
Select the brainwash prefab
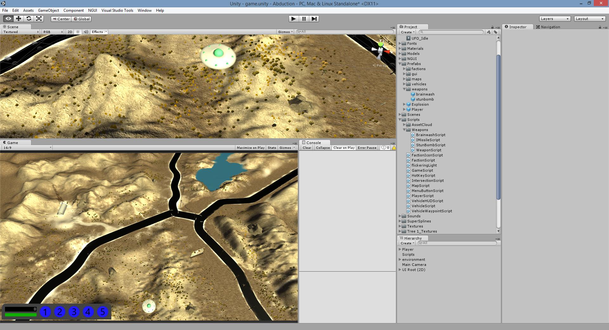pyautogui.click(x=425, y=94)
